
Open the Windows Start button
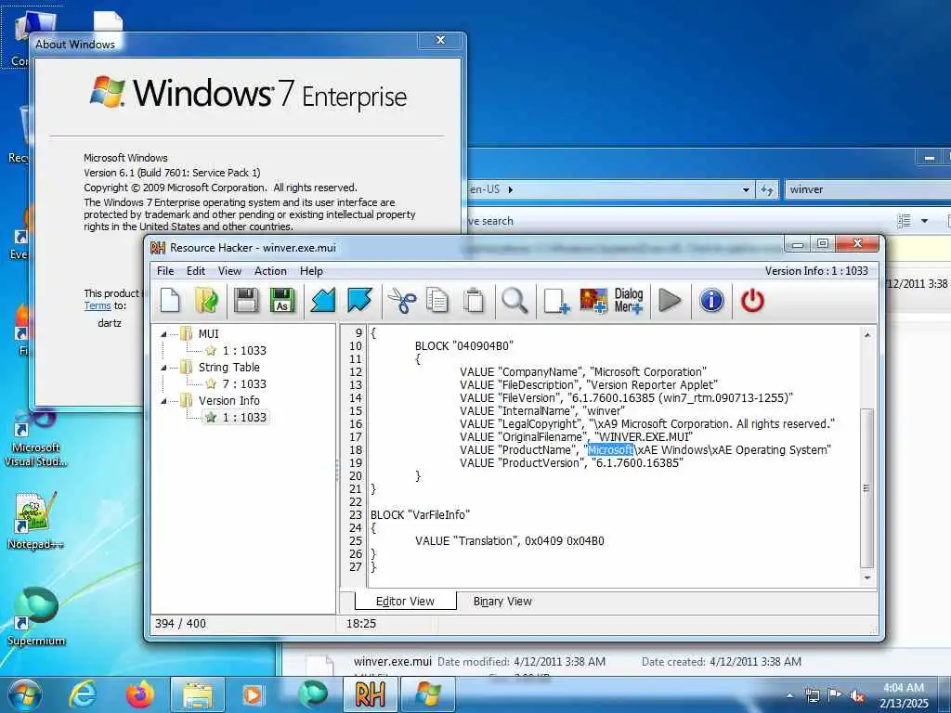pyautogui.click(x=25, y=694)
